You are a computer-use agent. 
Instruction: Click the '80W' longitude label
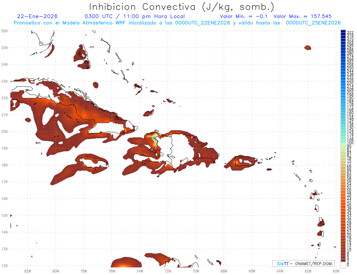click(x=56, y=271)
